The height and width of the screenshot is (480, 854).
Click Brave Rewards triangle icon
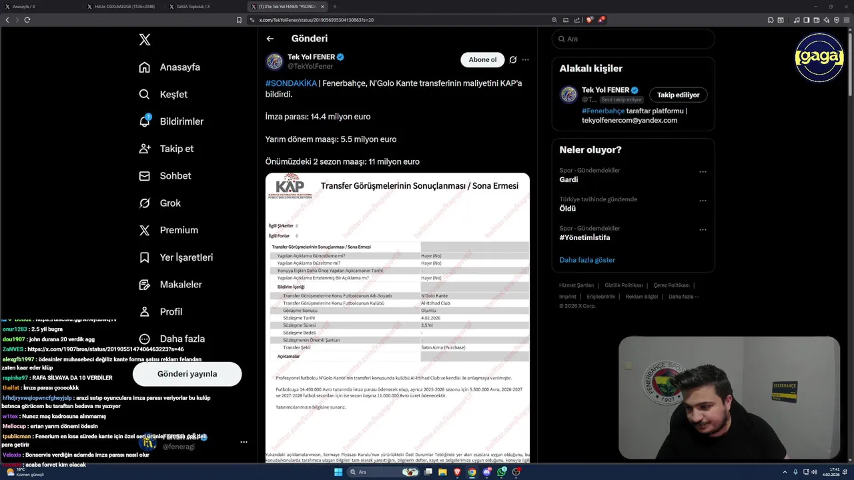[600, 20]
